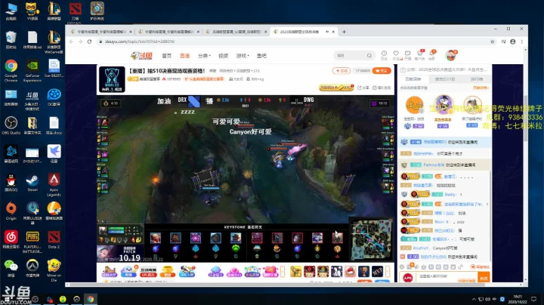Mute the active tab's audio icon
Image resolution: width=544 pixels, height=305 pixels.
(x=327, y=32)
